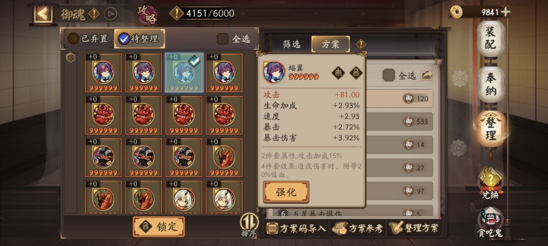The height and width of the screenshot is (246, 548).
Task: Tap the play triangle beside 御魂
Action: pos(111,14)
